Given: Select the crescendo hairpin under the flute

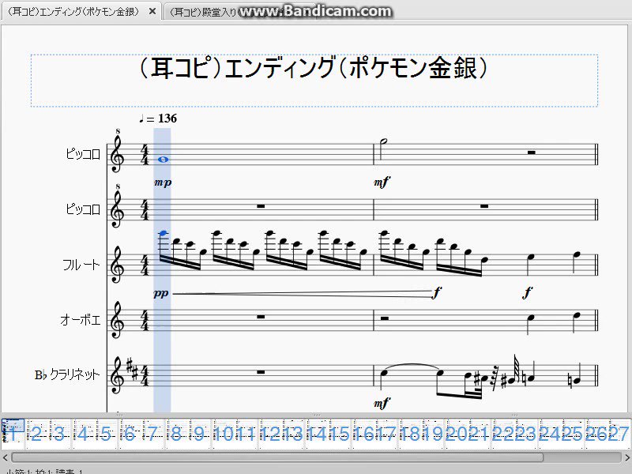Looking at the screenshot, I should click(x=303, y=294).
